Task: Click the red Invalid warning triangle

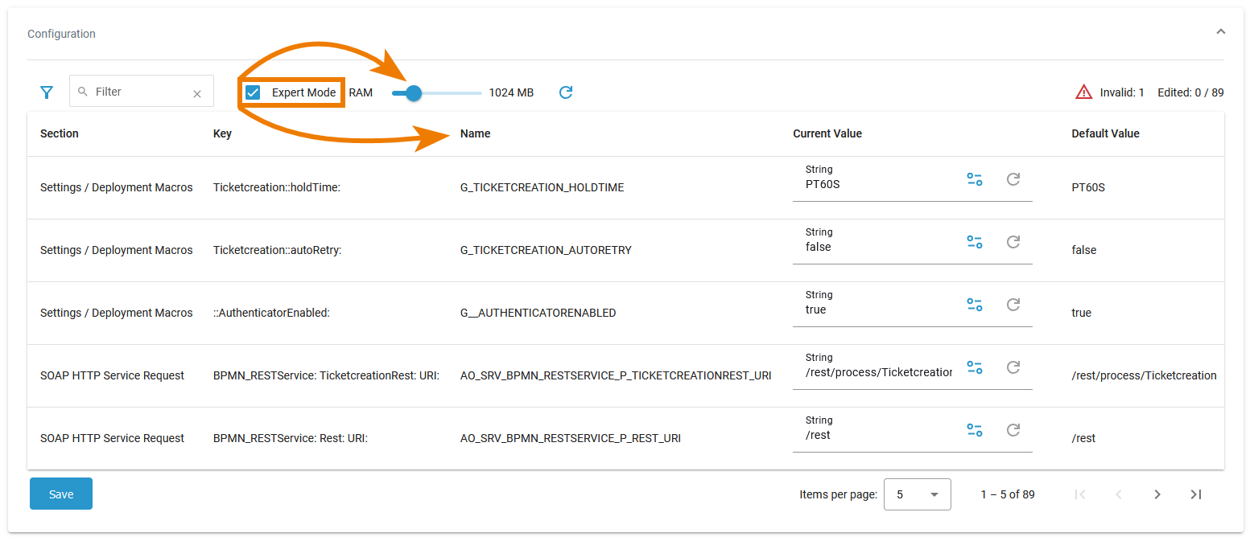Action: click(1083, 92)
